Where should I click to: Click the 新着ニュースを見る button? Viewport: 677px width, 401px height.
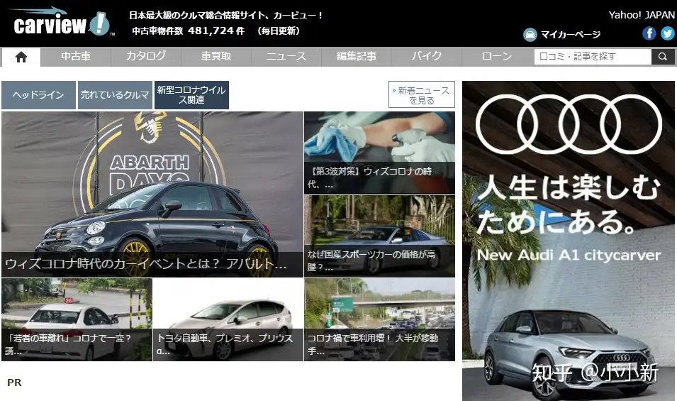(422, 95)
